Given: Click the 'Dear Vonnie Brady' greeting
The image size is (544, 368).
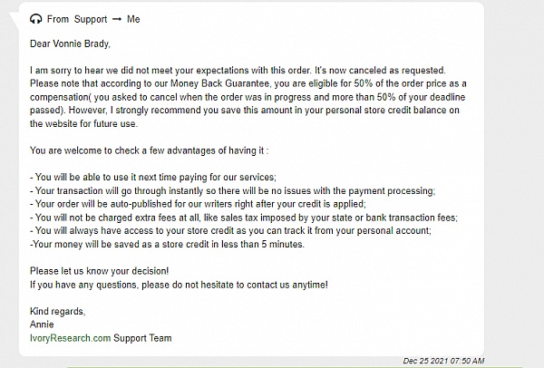Looking at the screenshot, I should (x=70, y=44).
